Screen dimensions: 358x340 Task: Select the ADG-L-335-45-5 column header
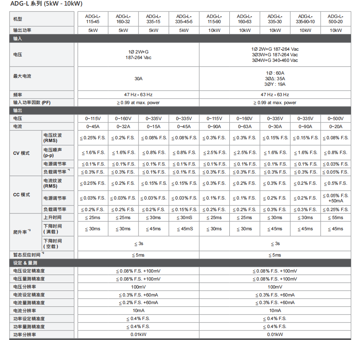click(x=184, y=19)
